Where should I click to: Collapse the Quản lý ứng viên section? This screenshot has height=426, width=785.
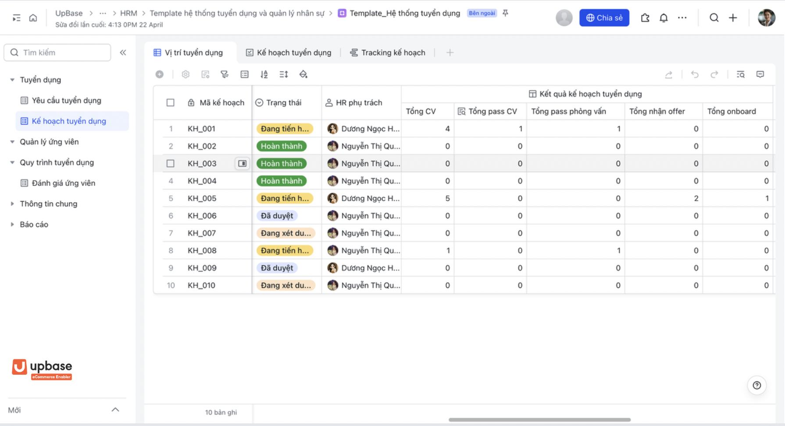pos(12,142)
